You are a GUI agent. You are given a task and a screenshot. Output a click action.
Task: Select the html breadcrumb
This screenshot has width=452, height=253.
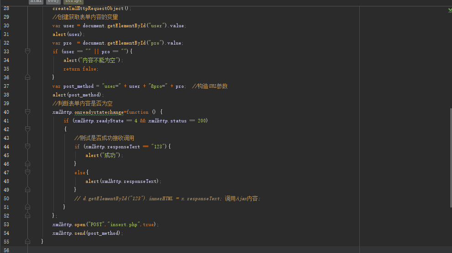tap(36, 1)
